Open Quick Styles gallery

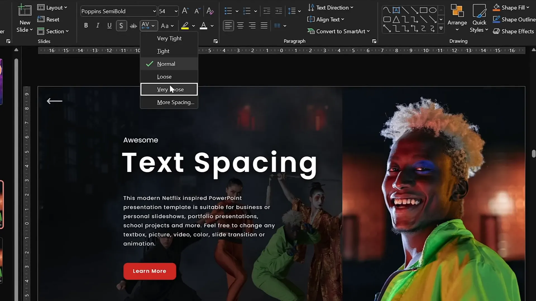(x=479, y=18)
